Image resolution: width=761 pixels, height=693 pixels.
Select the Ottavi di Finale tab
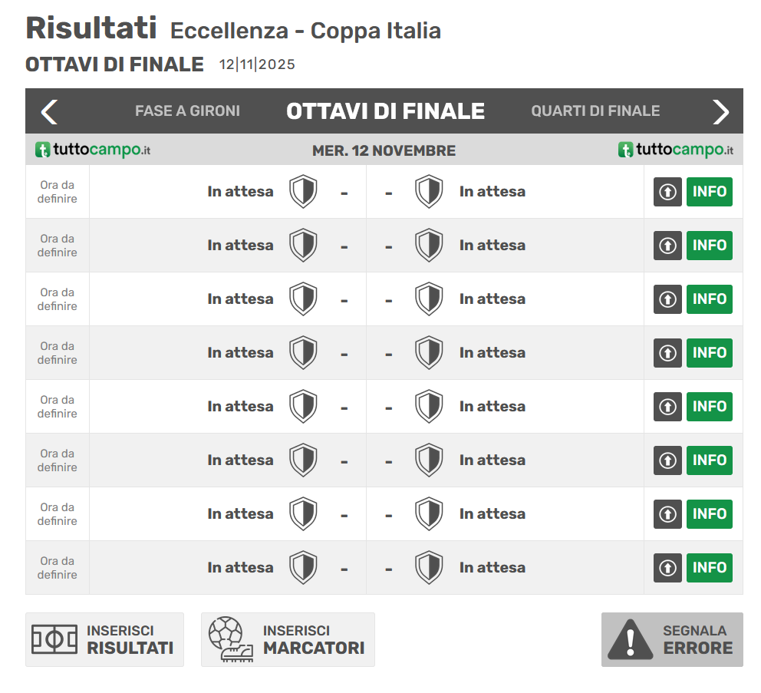click(x=385, y=111)
